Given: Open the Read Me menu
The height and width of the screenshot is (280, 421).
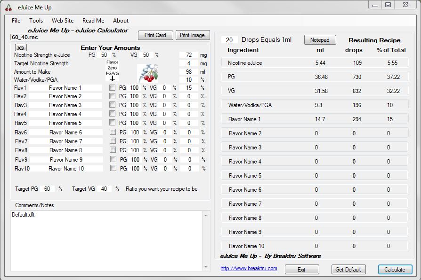Looking at the screenshot, I should pos(93,21).
